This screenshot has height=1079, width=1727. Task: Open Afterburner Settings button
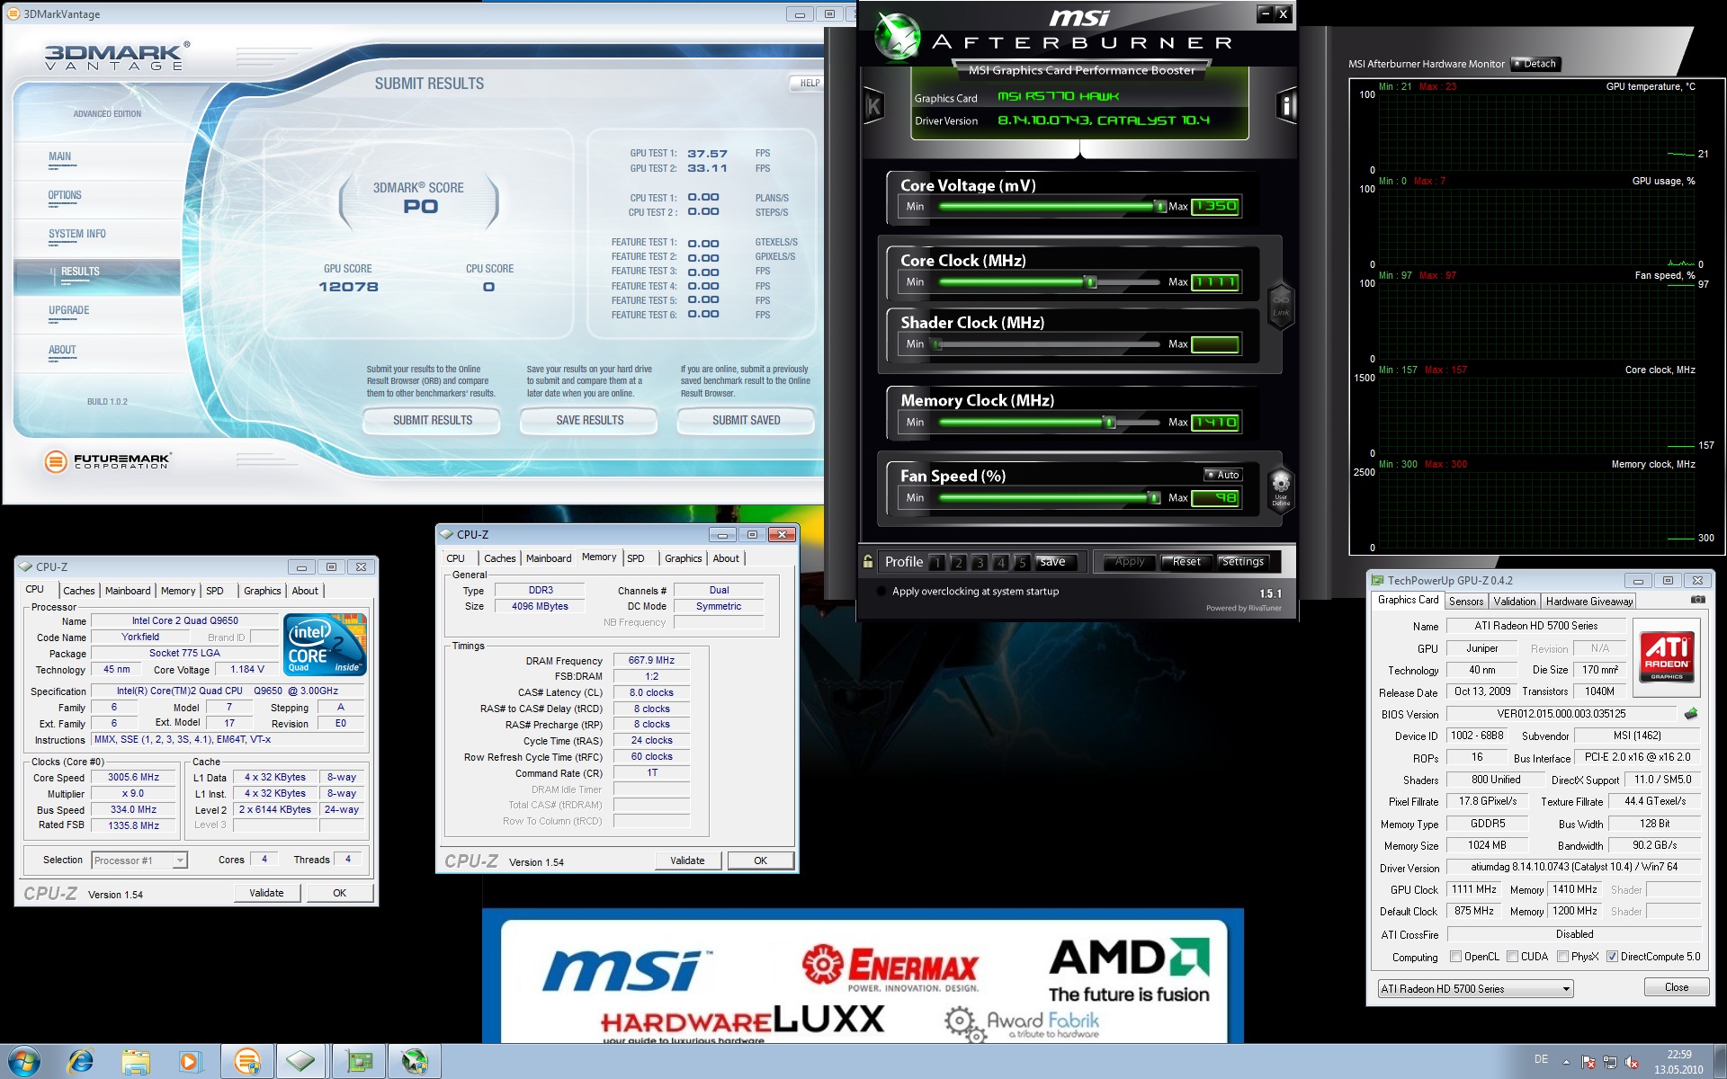point(1243,562)
